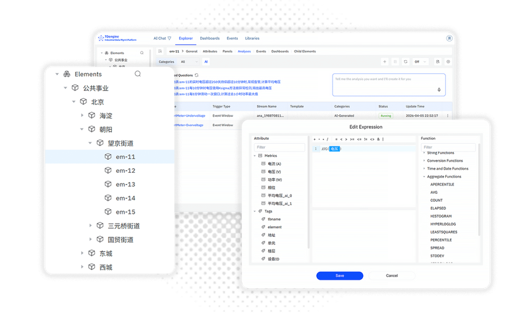Click the Panels sub-tab
Viewport: 527px width, 314px height.
pyautogui.click(x=227, y=51)
